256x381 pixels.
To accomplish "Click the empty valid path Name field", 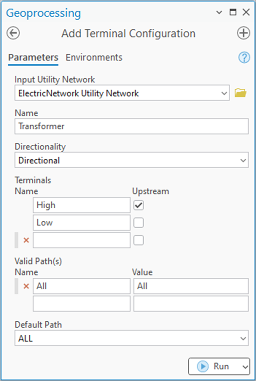I will tap(82, 303).
